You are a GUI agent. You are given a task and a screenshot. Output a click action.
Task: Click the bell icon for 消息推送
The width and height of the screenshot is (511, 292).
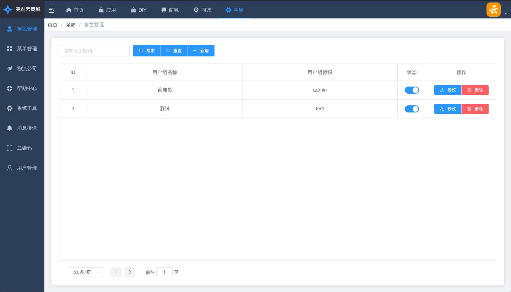10,128
